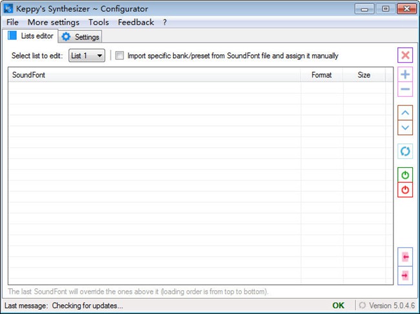This screenshot has height=314, width=420.
Task: Click the Version 5.0.4.6 label
Action: [x=392, y=306]
